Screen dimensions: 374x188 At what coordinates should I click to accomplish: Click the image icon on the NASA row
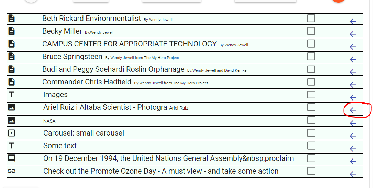point(11,120)
